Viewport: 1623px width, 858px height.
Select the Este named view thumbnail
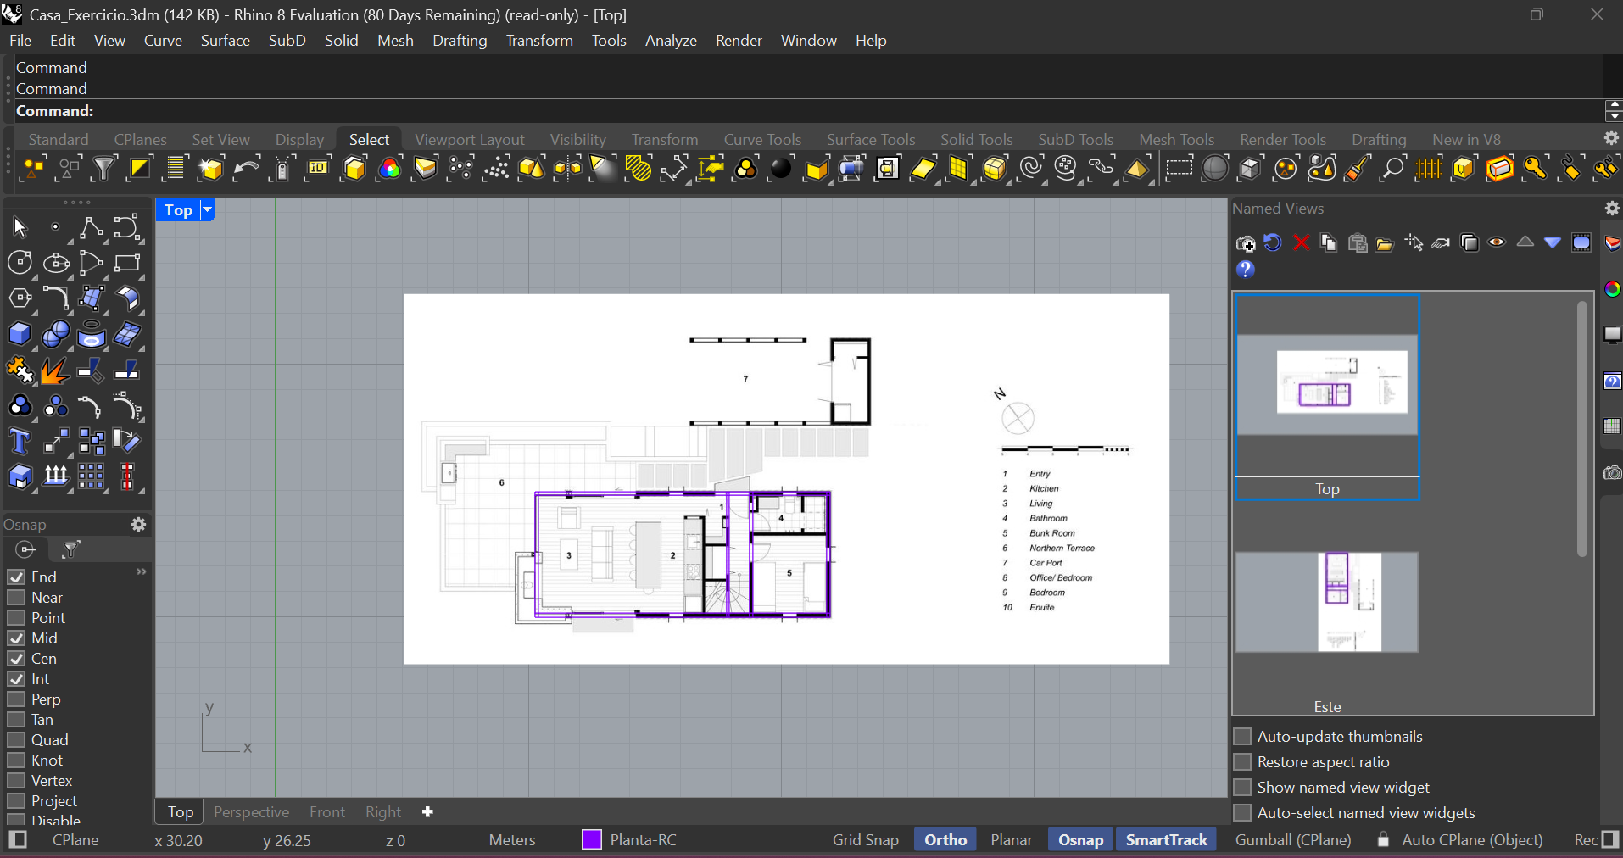tap(1326, 603)
